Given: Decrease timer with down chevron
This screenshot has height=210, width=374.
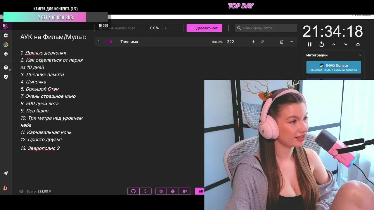Looking at the screenshot, I should [x=346, y=44].
